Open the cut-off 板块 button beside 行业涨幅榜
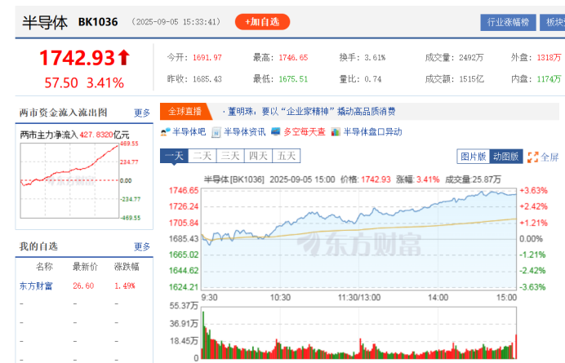The width and height of the screenshot is (565, 363). click(553, 22)
